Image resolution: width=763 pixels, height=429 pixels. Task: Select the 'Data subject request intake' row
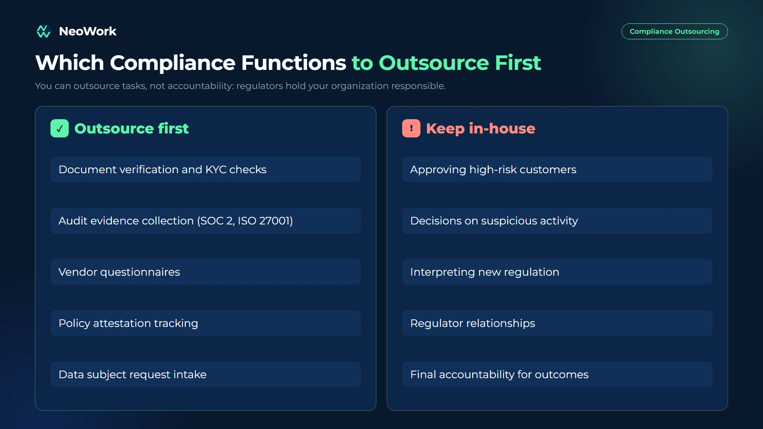pyautogui.click(x=205, y=375)
